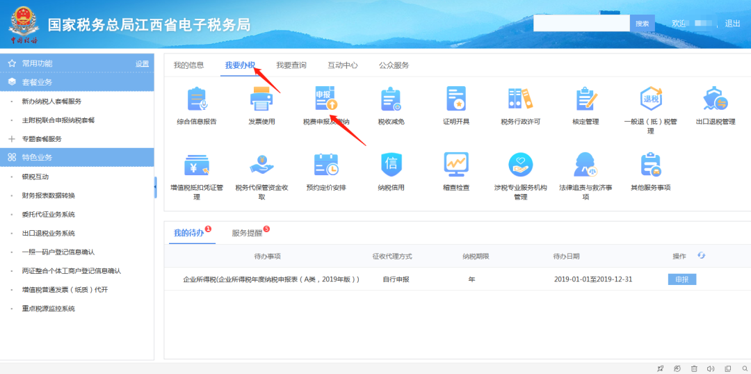Collapse the left sidebar with handle
Viewport: 751px width, 374px height.
coord(155,188)
